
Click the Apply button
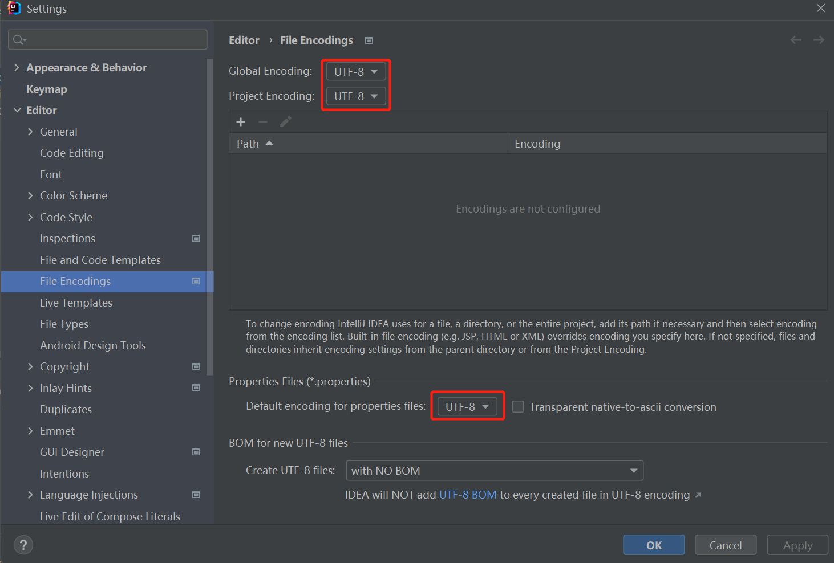coord(797,545)
